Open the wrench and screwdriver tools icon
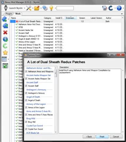 tap(29, 8)
